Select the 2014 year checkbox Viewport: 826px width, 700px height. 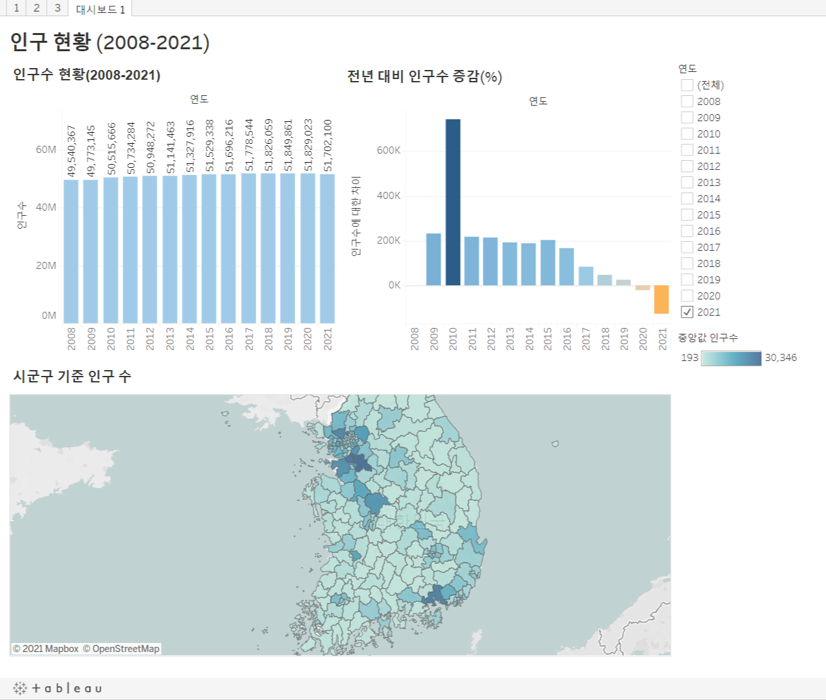pos(687,198)
